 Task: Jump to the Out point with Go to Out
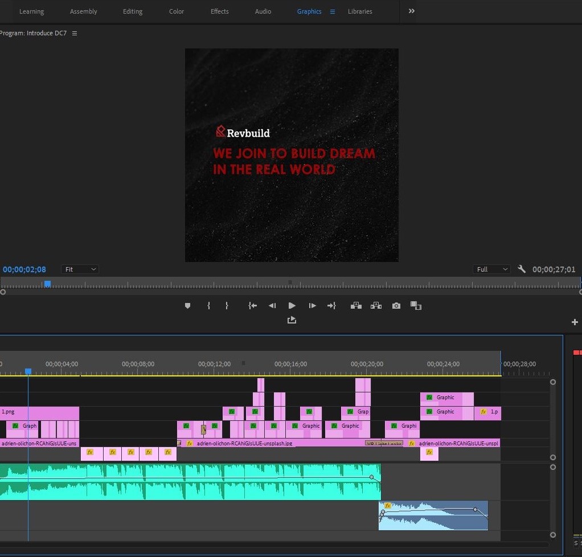[331, 306]
